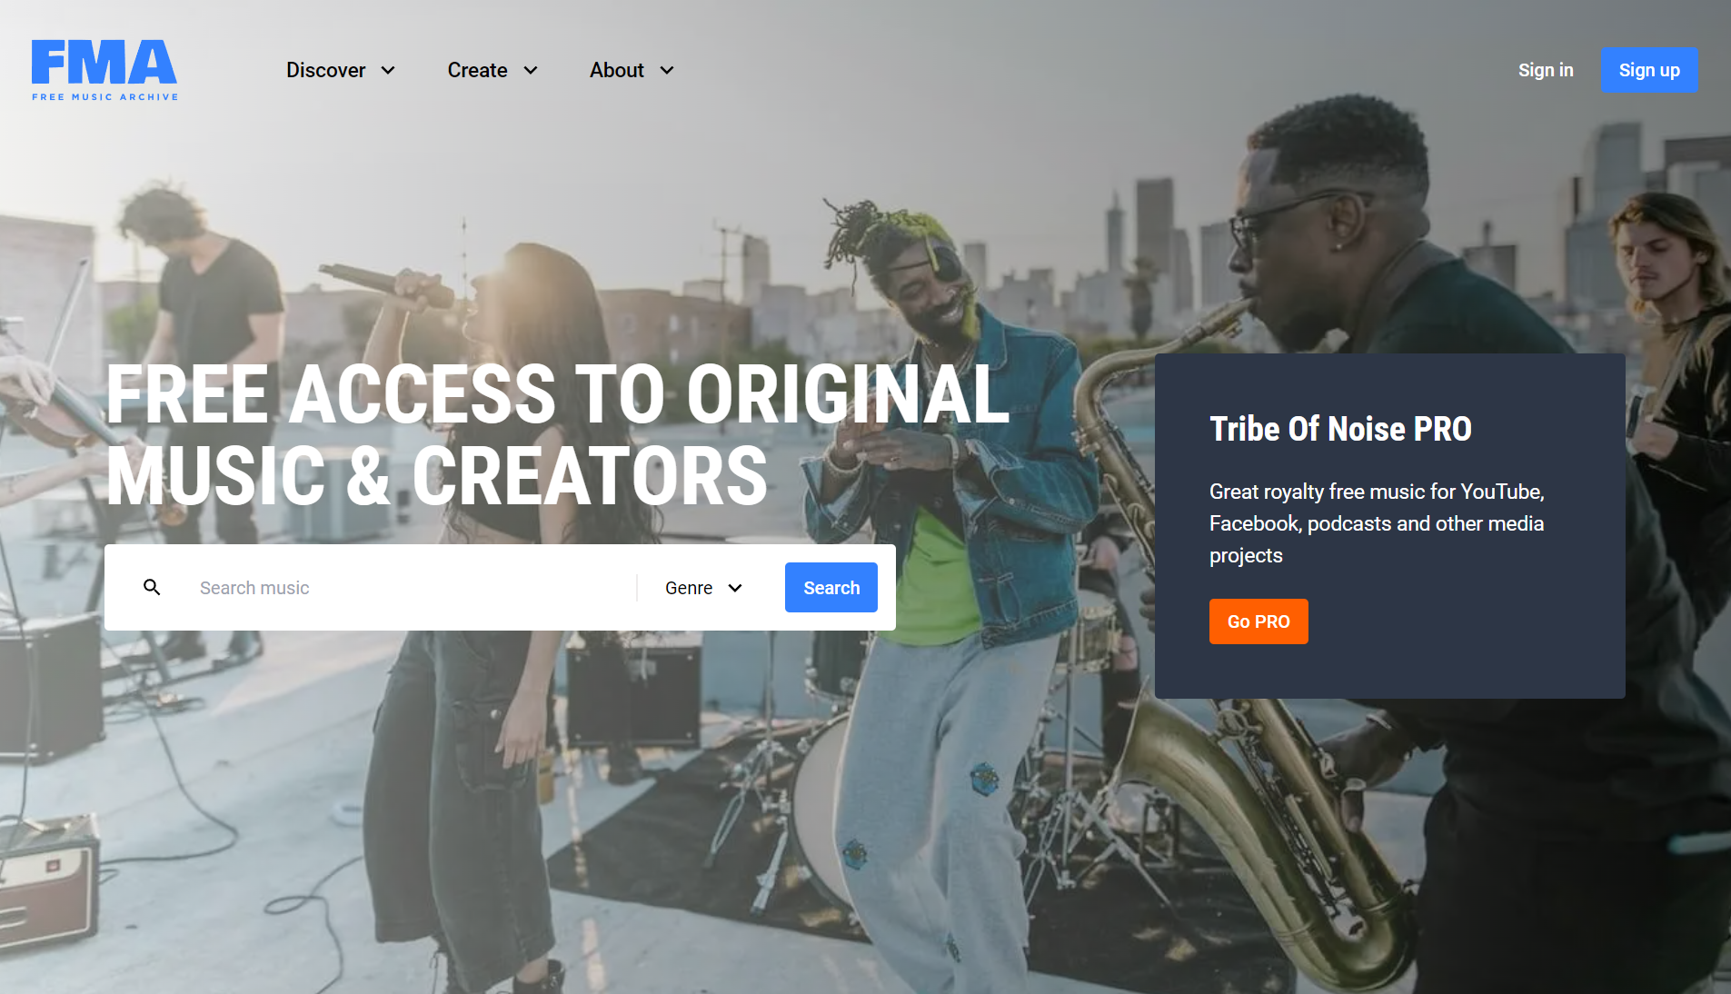Open the About menu
Image resolution: width=1731 pixels, height=994 pixels.
coord(632,70)
